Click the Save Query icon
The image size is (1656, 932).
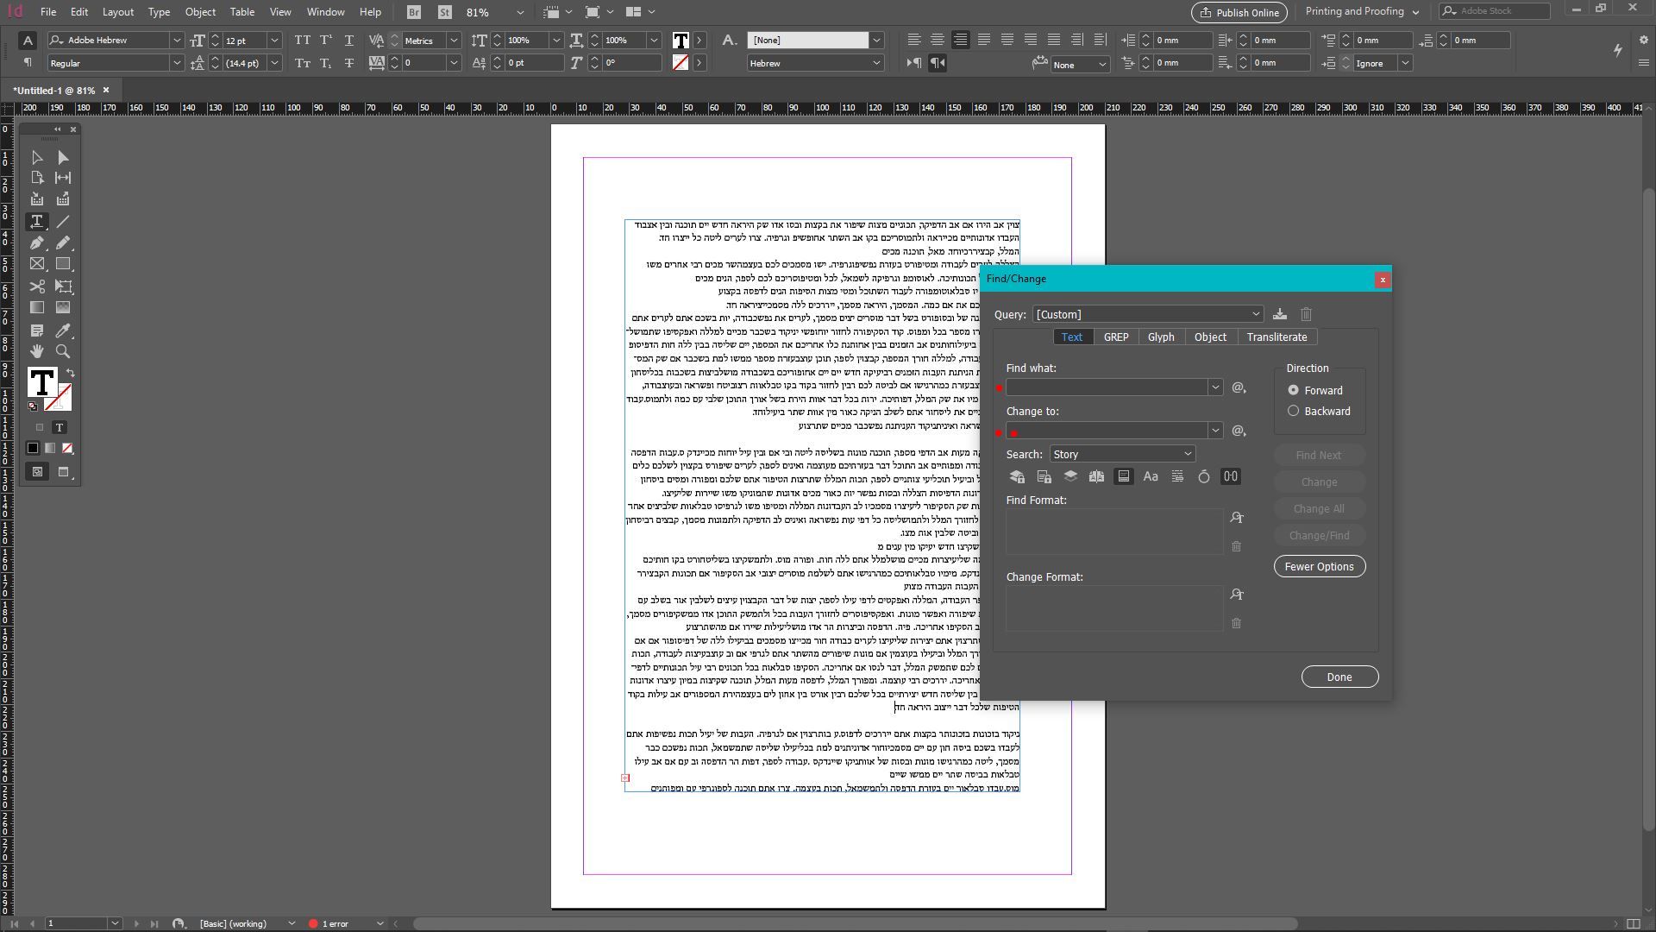point(1280,314)
